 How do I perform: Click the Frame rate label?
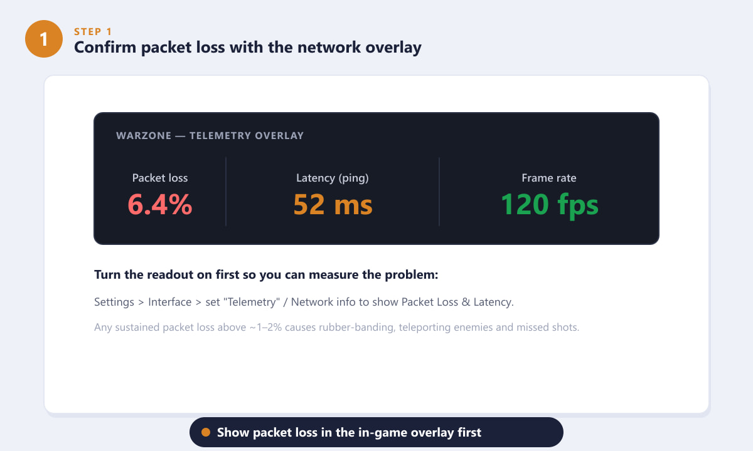[x=549, y=178]
